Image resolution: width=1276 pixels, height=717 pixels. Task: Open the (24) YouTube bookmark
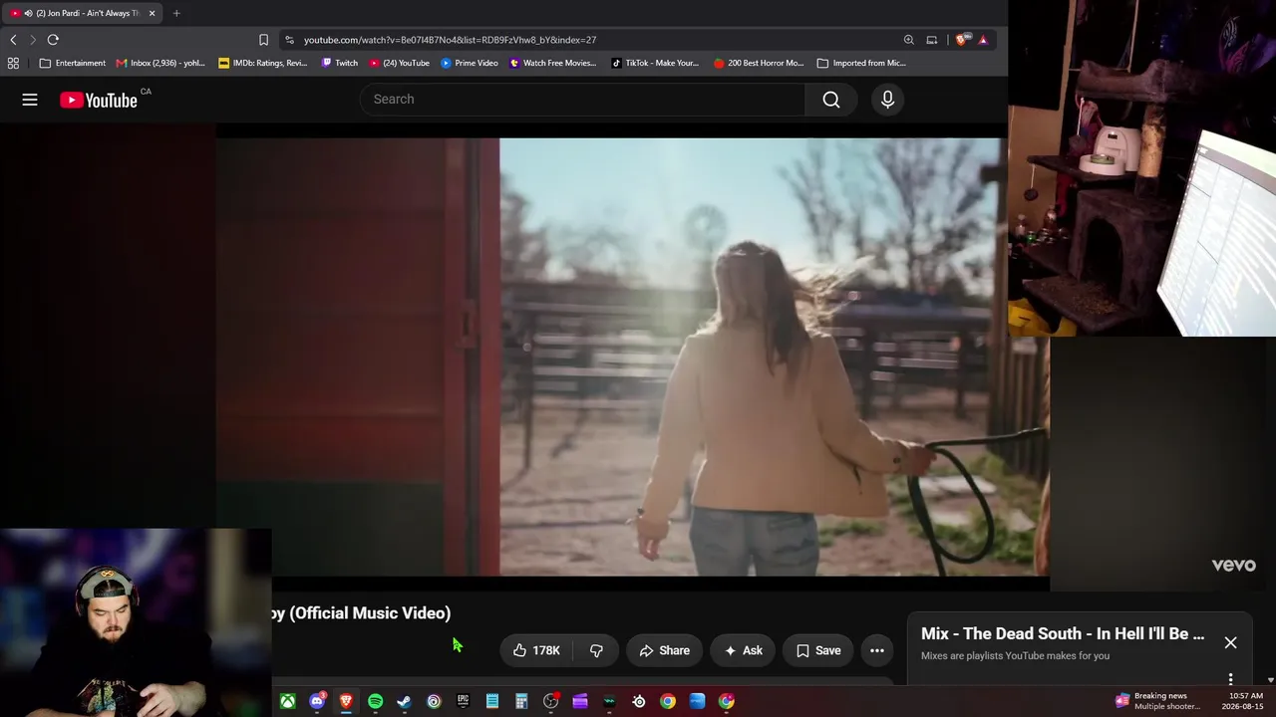click(399, 63)
